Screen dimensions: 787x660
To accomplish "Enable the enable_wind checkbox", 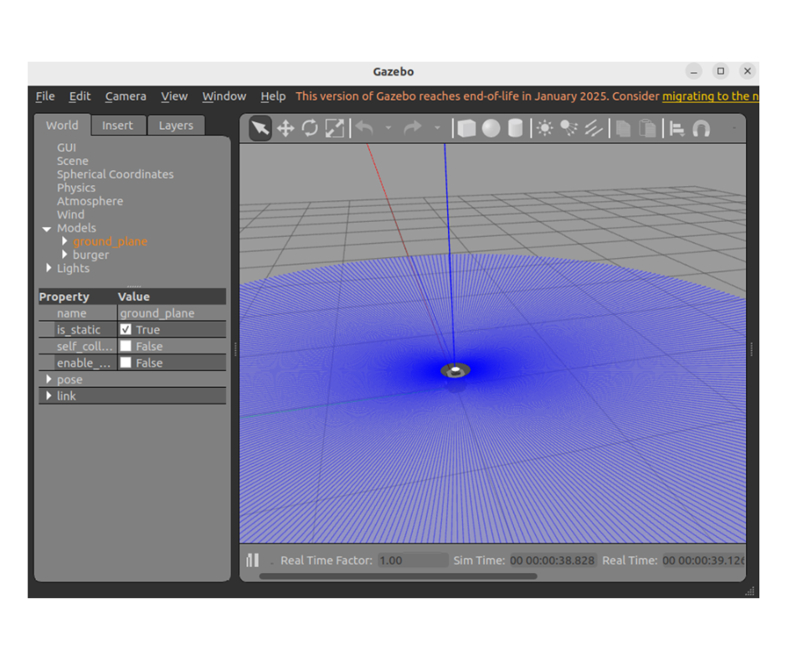I will (x=126, y=363).
